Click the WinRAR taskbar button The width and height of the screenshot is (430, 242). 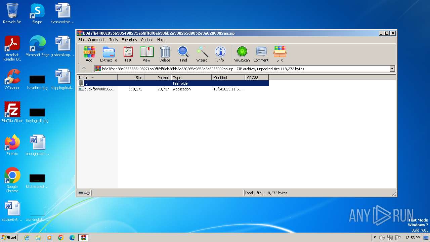pos(83,238)
